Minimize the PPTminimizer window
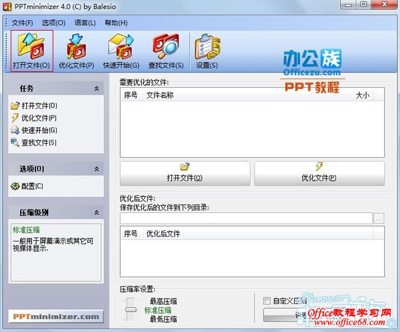The height and width of the screenshot is (332, 400). pos(349,5)
